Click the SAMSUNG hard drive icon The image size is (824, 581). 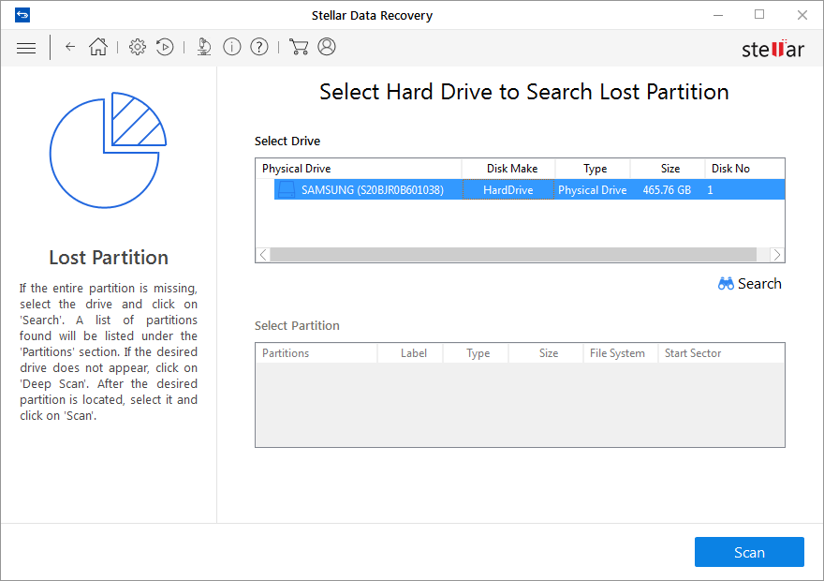coord(287,190)
